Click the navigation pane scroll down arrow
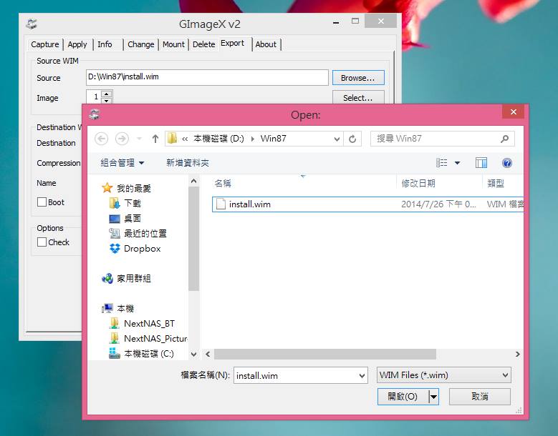This screenshot has width=558, height=436. click(193, 354)
